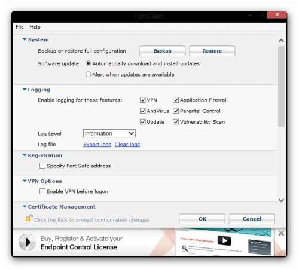
Task: Toggle Application Firewall logging checkbox
Action: pos(176,100)
